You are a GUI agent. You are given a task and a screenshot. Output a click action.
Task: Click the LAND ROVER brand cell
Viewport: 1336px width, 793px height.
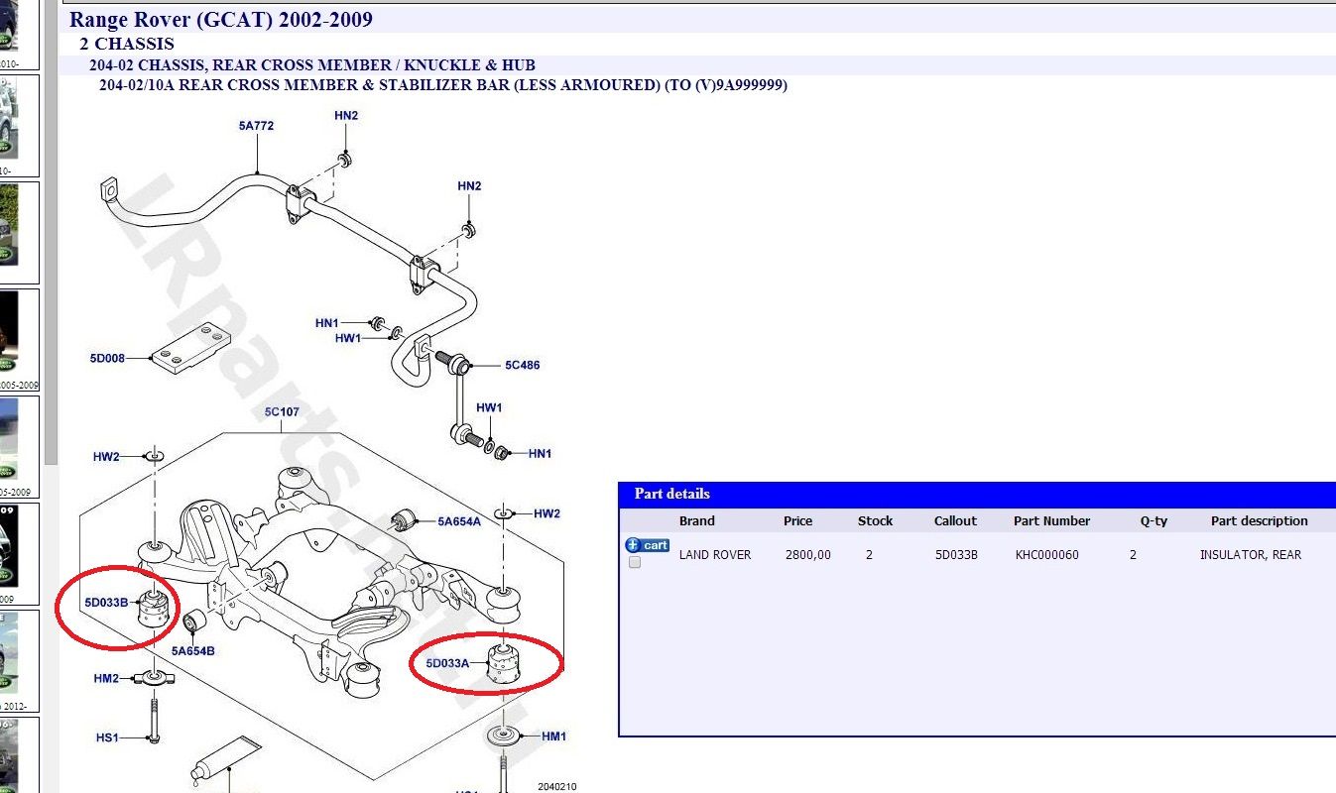[x=715, y=555]
